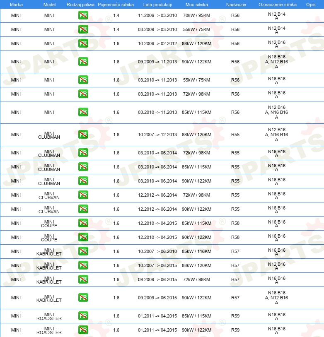Click the Marka cell MINI in the 70kW / 95KM row
324x337 pixels.
(16, 15)
